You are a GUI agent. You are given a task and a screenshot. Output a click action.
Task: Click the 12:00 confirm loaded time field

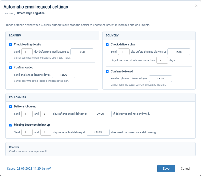click(64, 75)
